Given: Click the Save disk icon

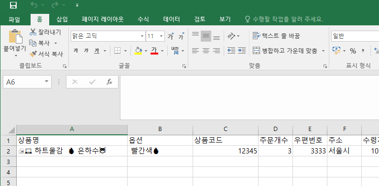Looking at the screenshot, I should [x=13, y=5].
